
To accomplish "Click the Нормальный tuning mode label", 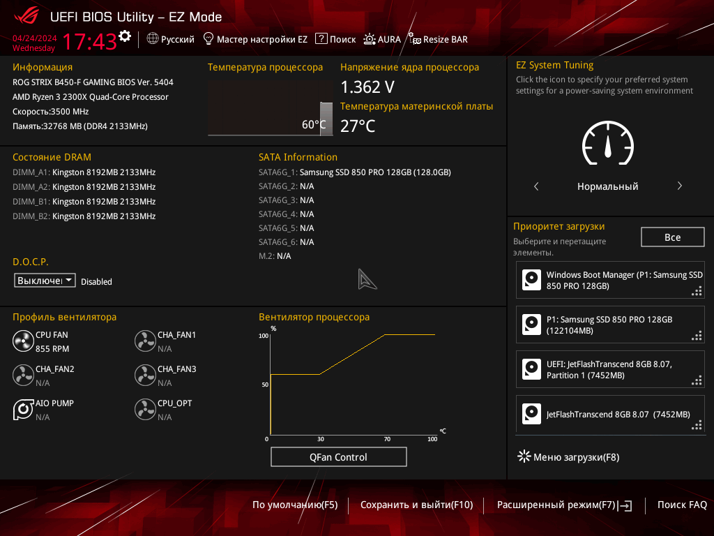I will pos(608,186).
